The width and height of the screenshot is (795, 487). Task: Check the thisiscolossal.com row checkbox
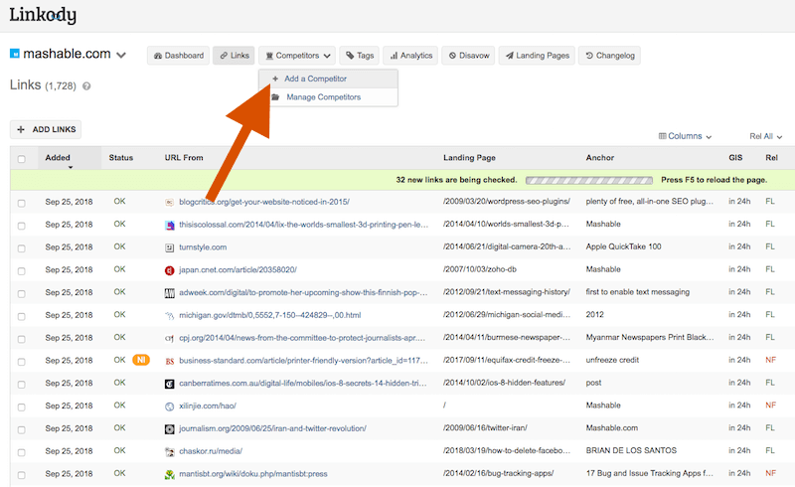21,226
